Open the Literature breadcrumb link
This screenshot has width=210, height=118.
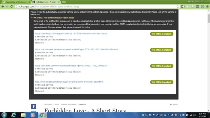(82, 105)
